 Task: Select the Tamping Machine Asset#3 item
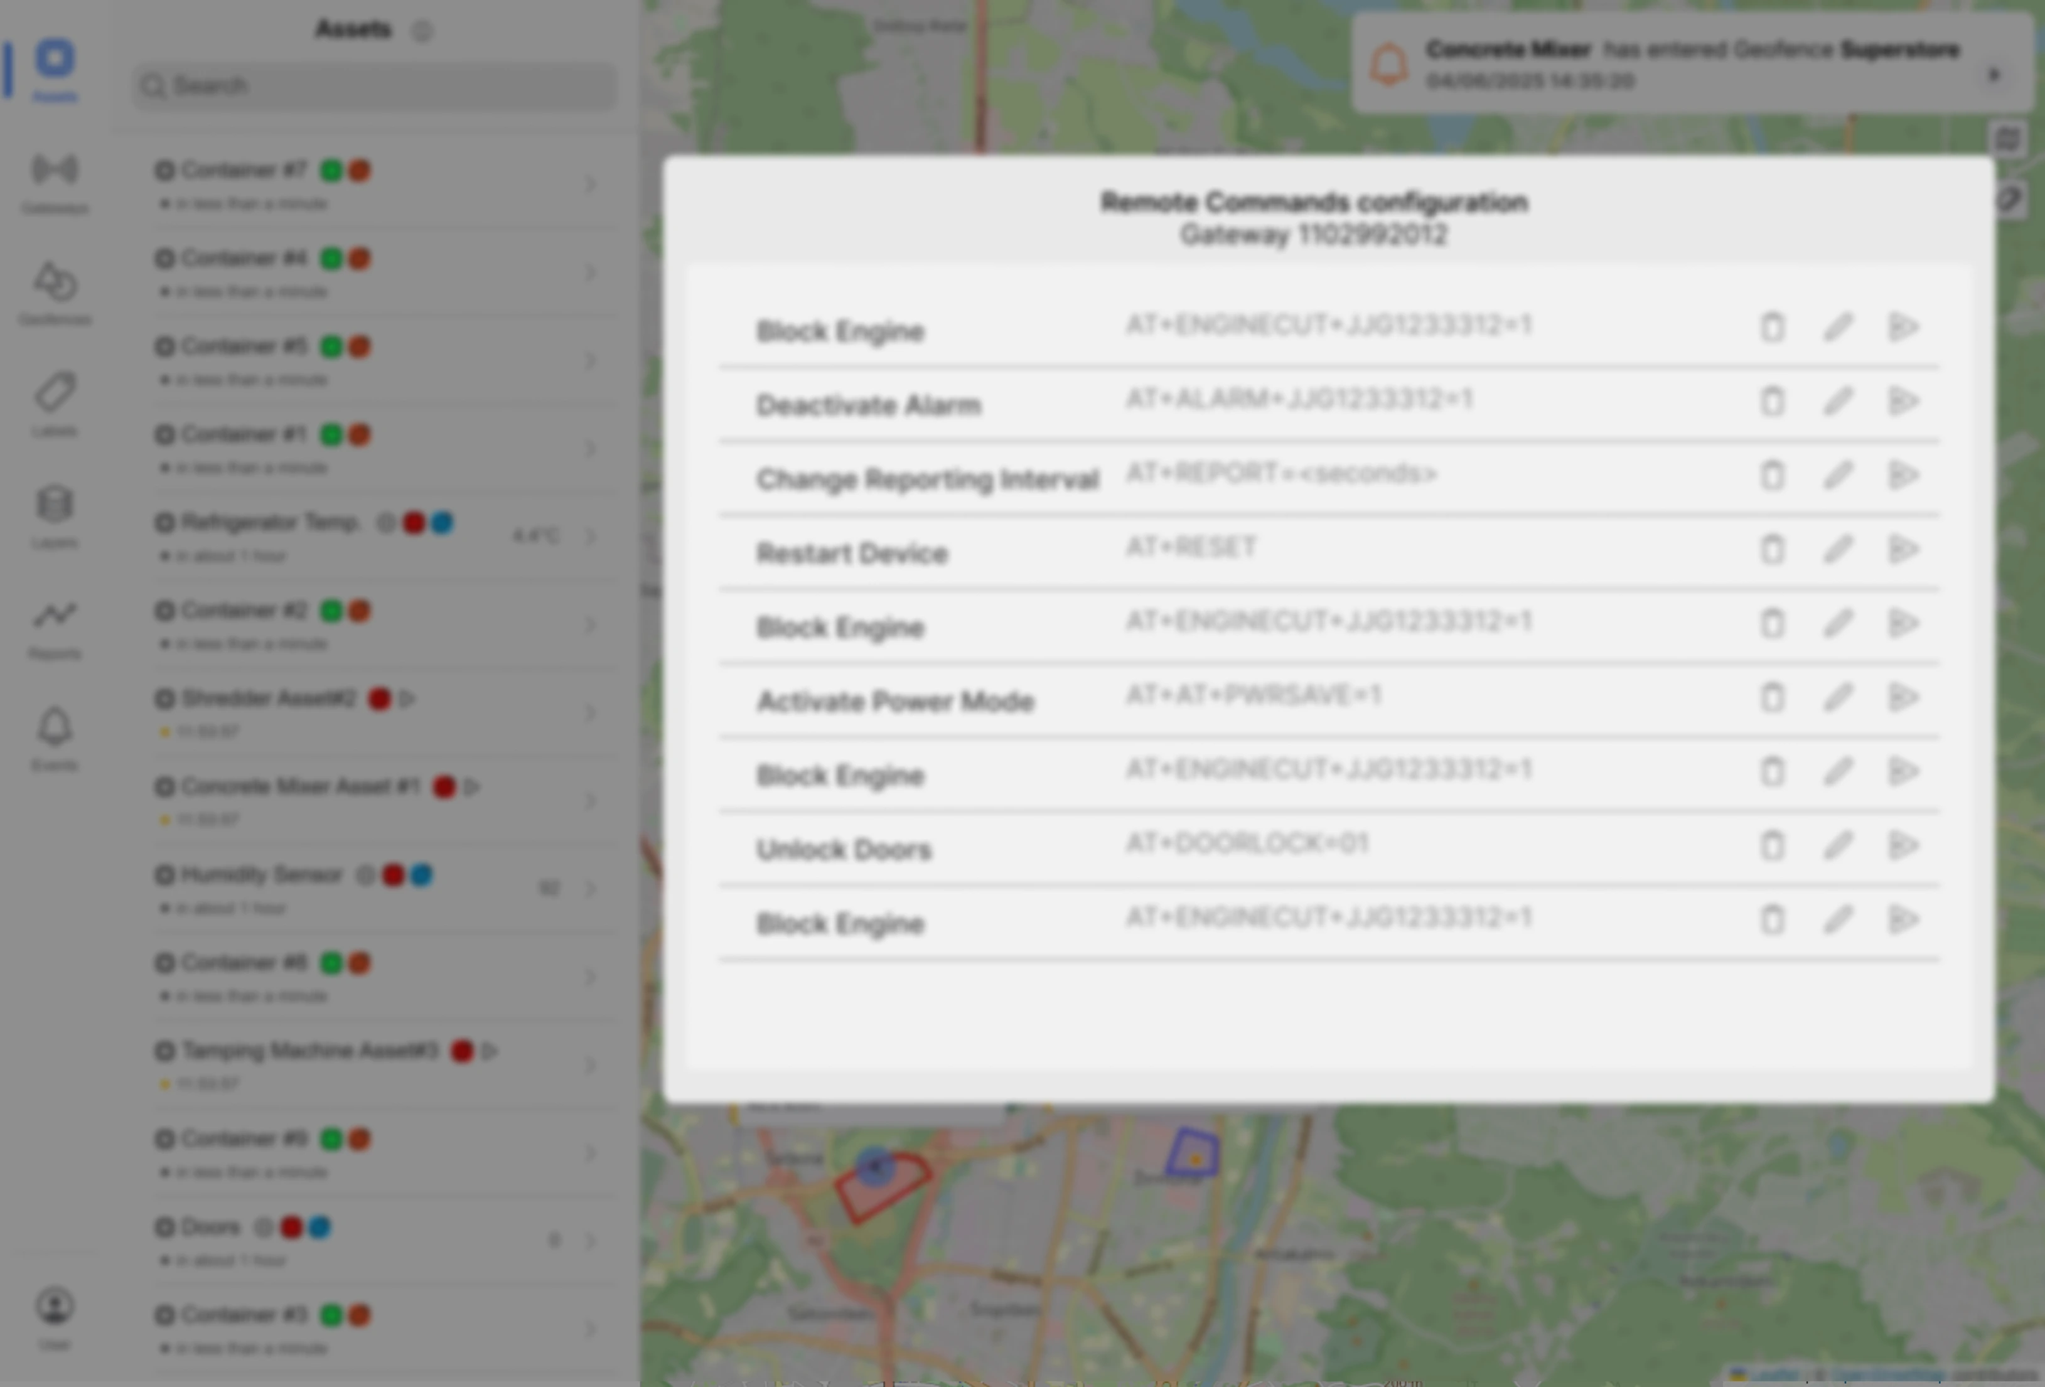(x=309, y=1051)
